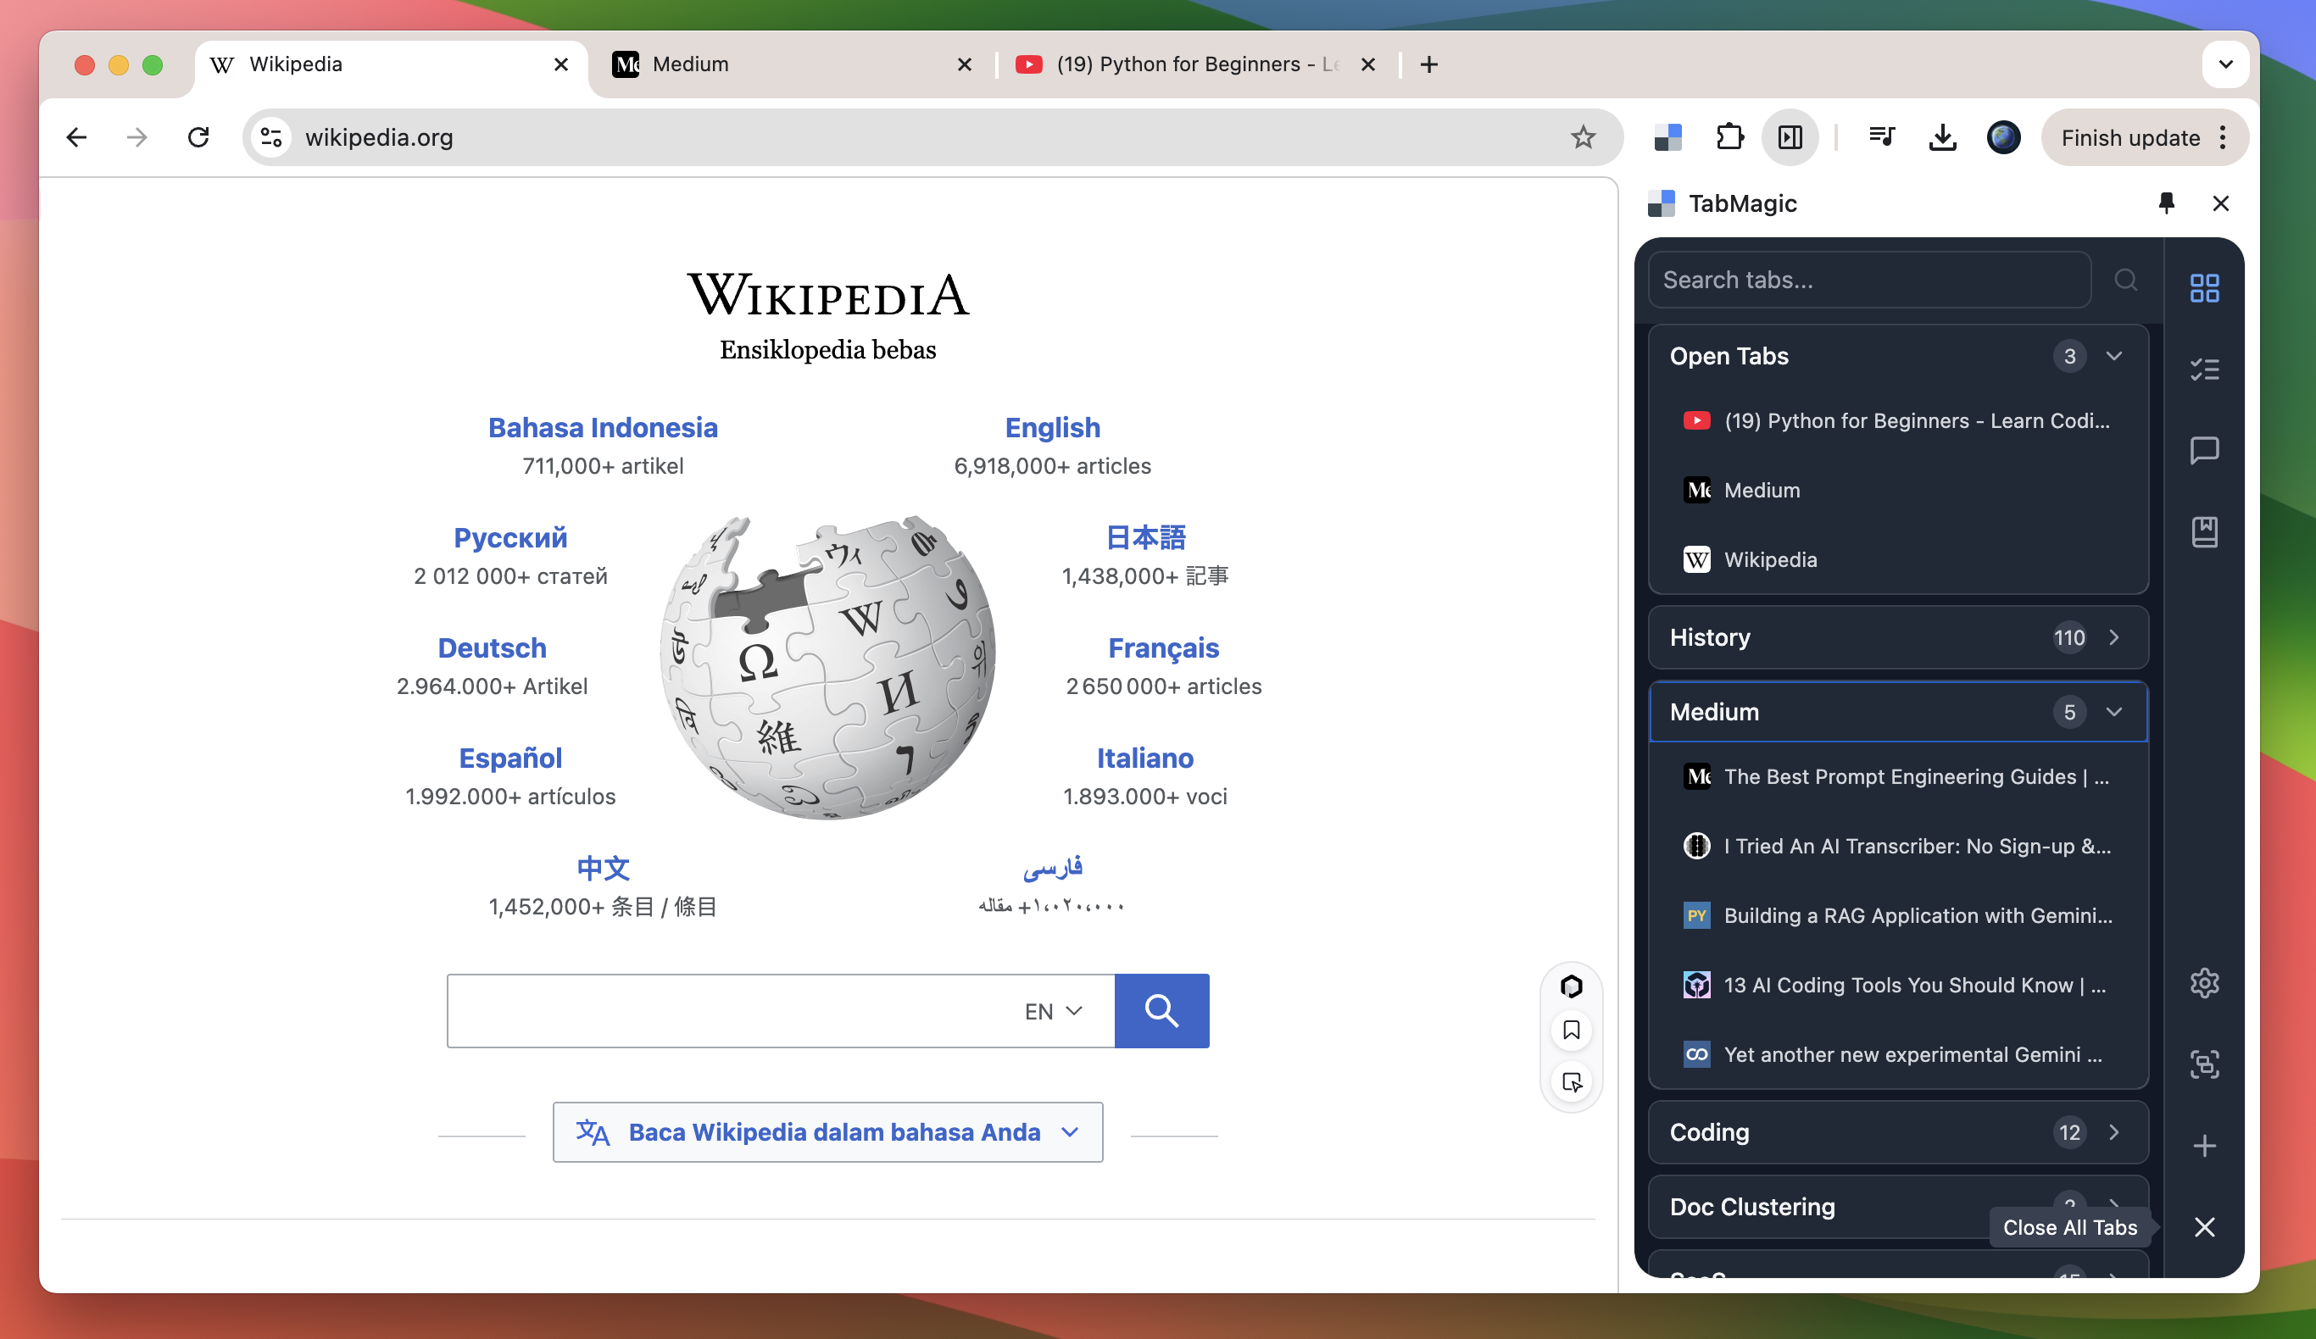Select the checklist view in TabMagic sidebar
2316x1339 pixels.
(x=2205, y=369)
